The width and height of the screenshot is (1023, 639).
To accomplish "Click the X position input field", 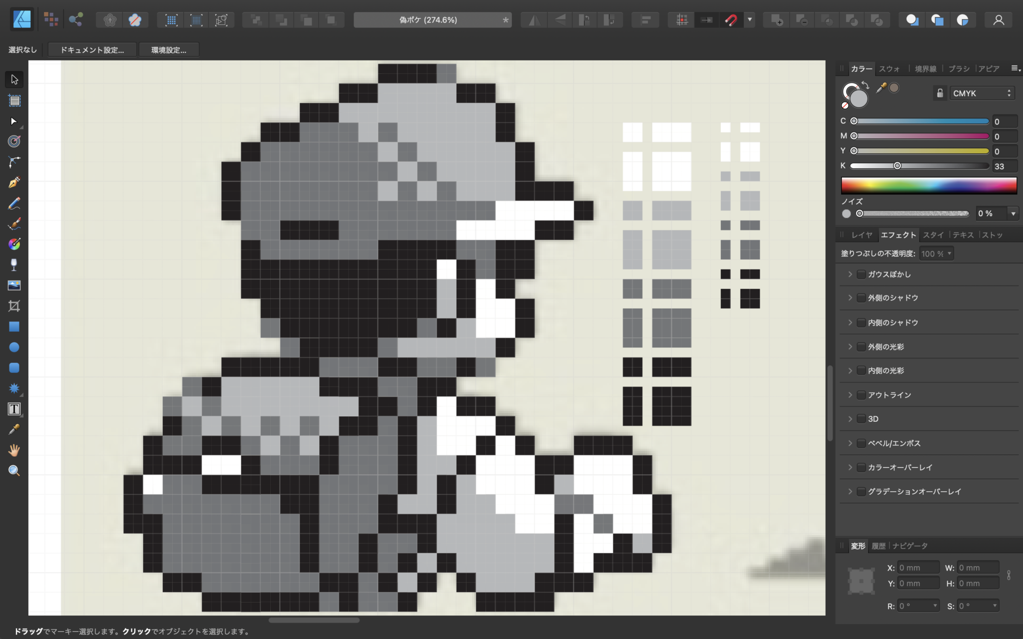I will click(x=918, y=568).
